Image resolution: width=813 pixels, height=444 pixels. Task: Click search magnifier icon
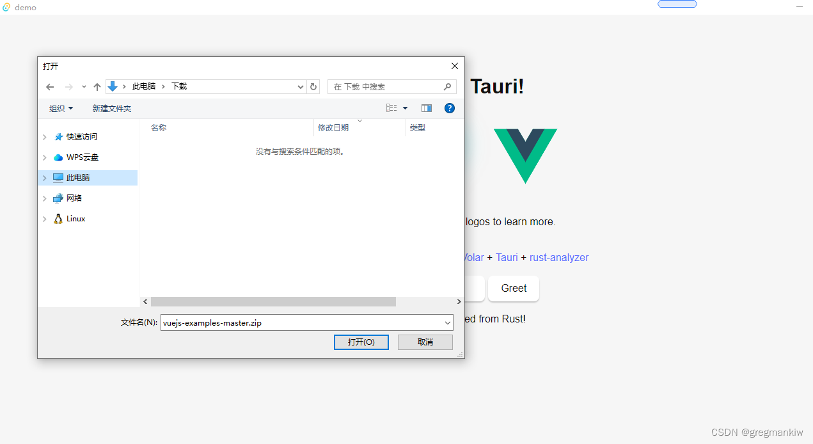tap(448, 86)
